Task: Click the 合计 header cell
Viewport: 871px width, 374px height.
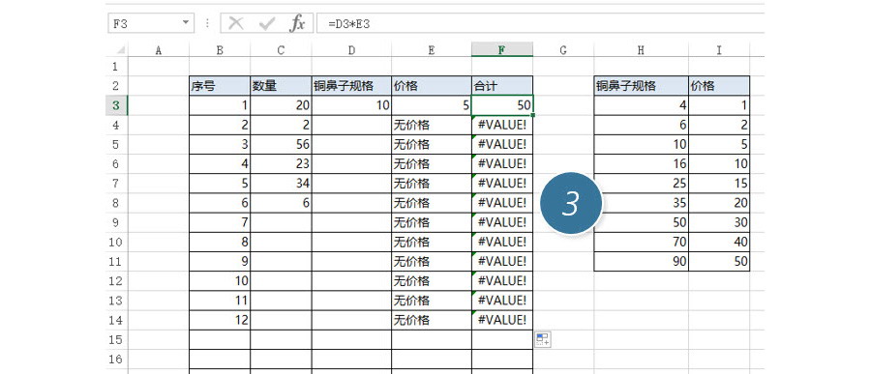Action: [x=502, y=86]
